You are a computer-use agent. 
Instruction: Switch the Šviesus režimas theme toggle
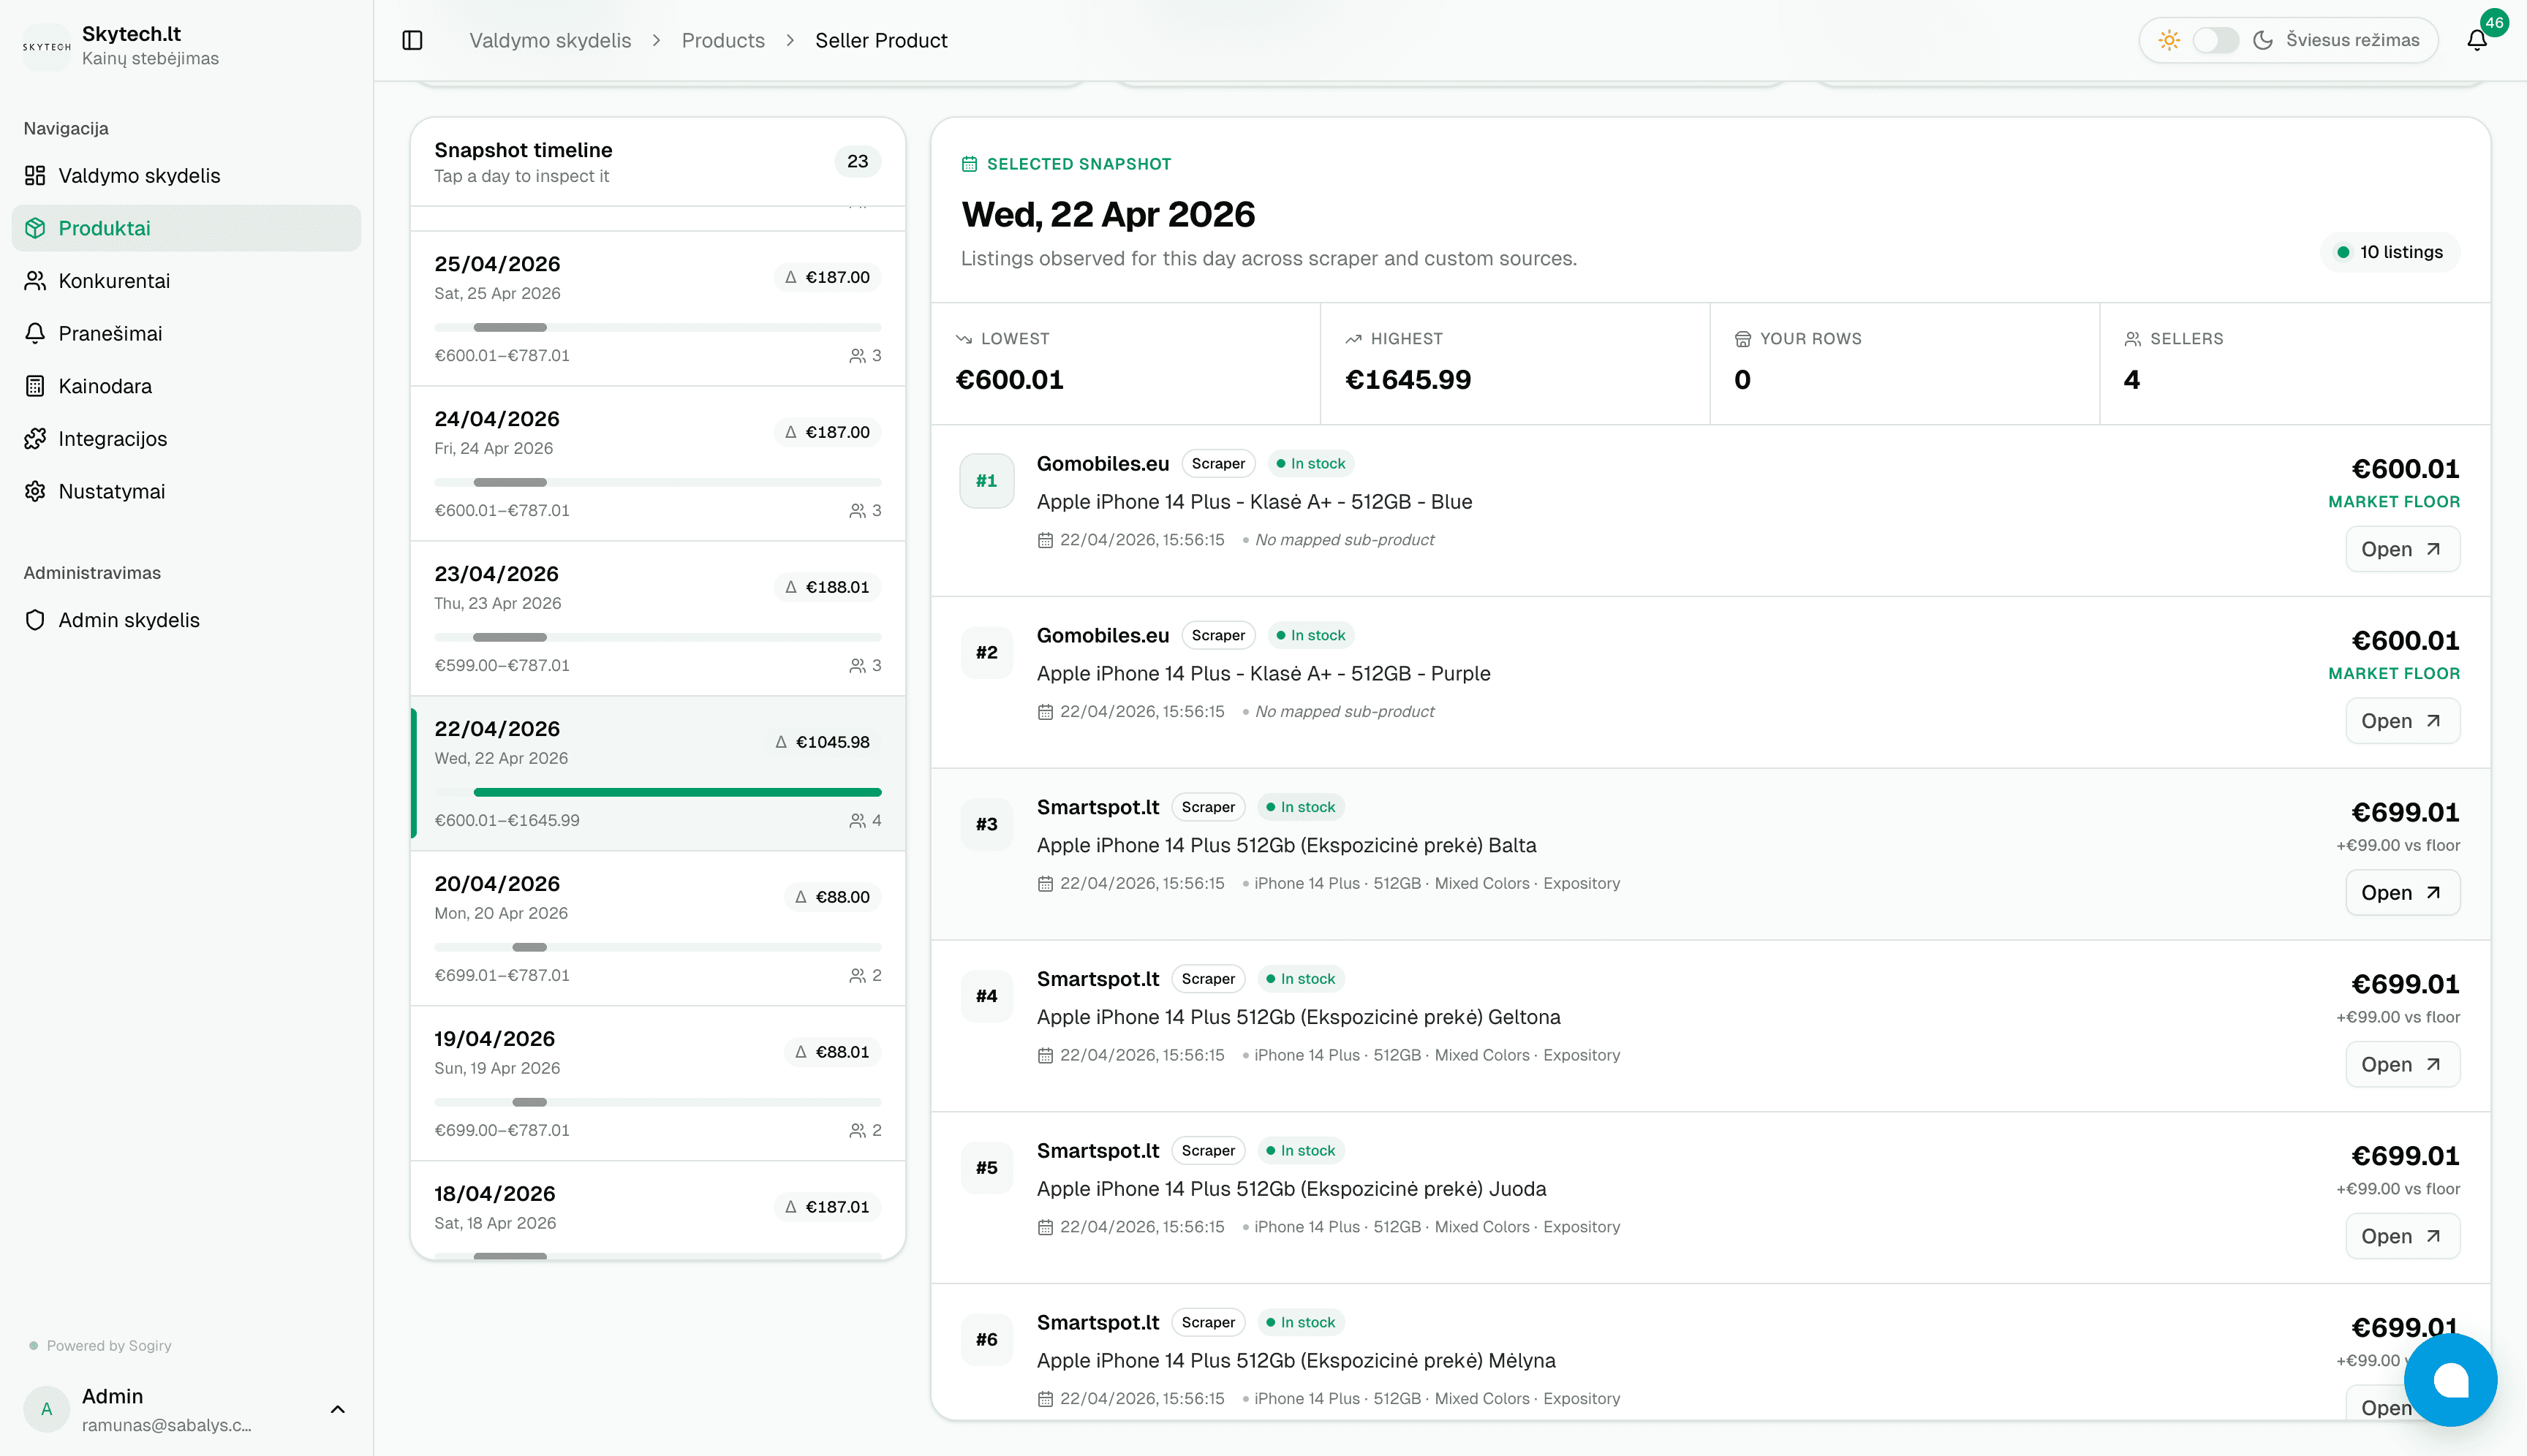tap(2215, 40)
